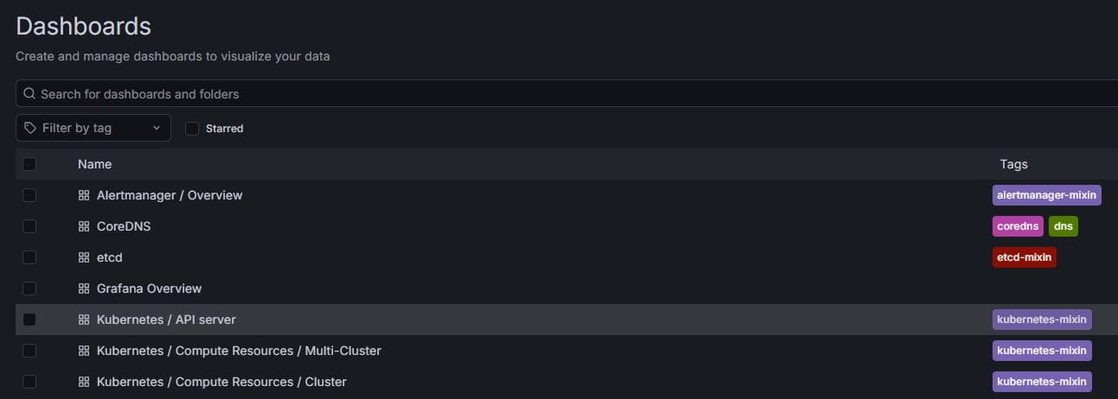Click the tag icon in Filter by tag
This screenshot has width=1118, height=399.
tap(30, 128)
